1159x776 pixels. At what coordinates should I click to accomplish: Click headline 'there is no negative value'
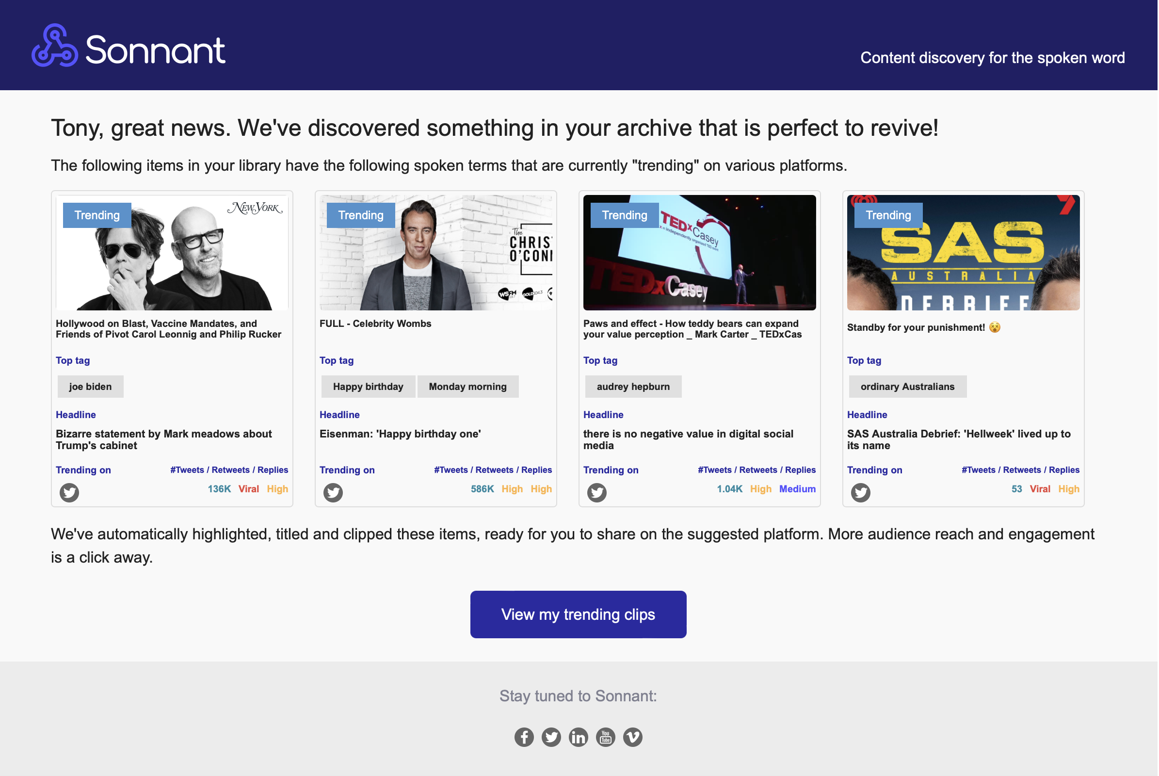tap(690, 440)
